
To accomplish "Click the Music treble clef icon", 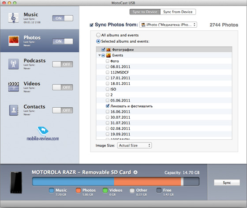I will (14, 18).
